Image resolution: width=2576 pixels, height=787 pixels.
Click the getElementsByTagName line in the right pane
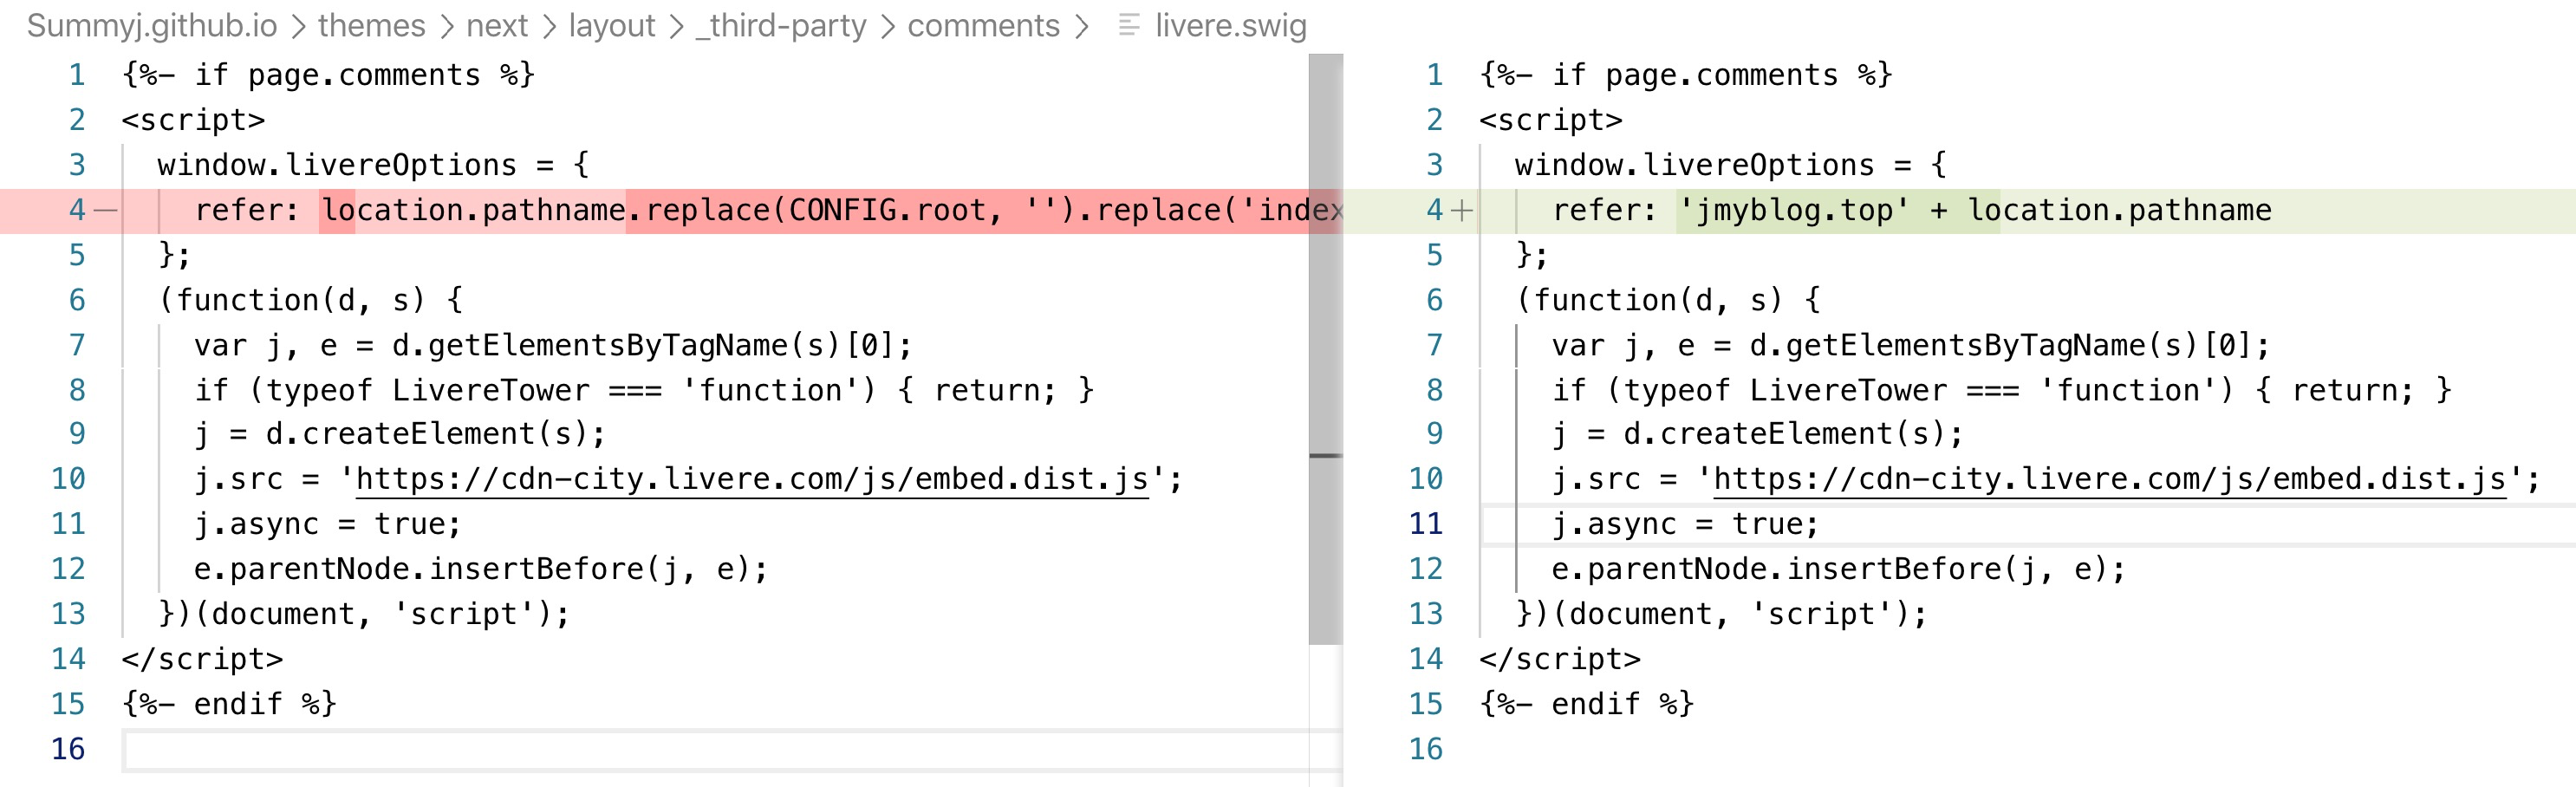(x=1911, y=345)
